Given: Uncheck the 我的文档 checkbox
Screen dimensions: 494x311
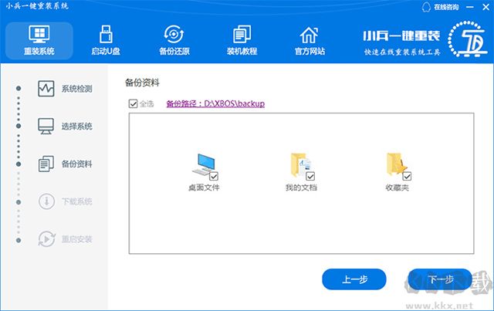Looking at the screenshot, I should pyautogui.click(x=310, y=176).
